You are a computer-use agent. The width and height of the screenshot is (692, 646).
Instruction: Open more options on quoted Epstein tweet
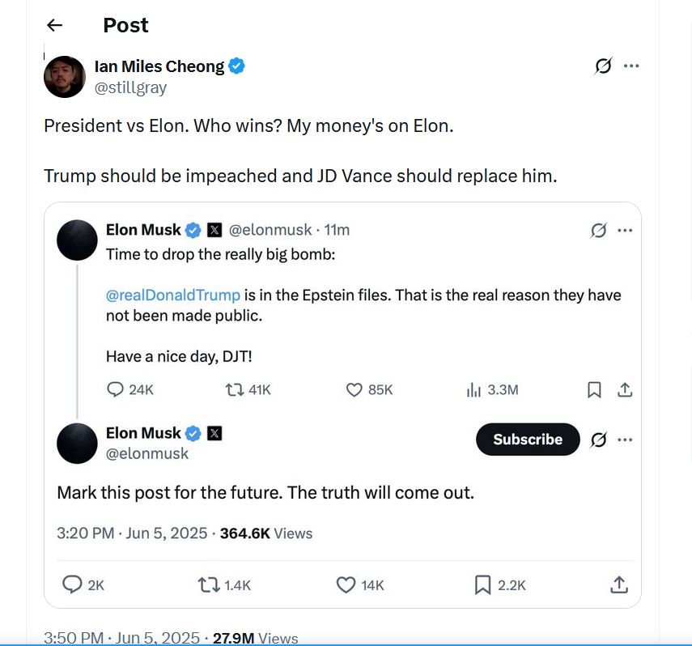(x=625, y=231)
